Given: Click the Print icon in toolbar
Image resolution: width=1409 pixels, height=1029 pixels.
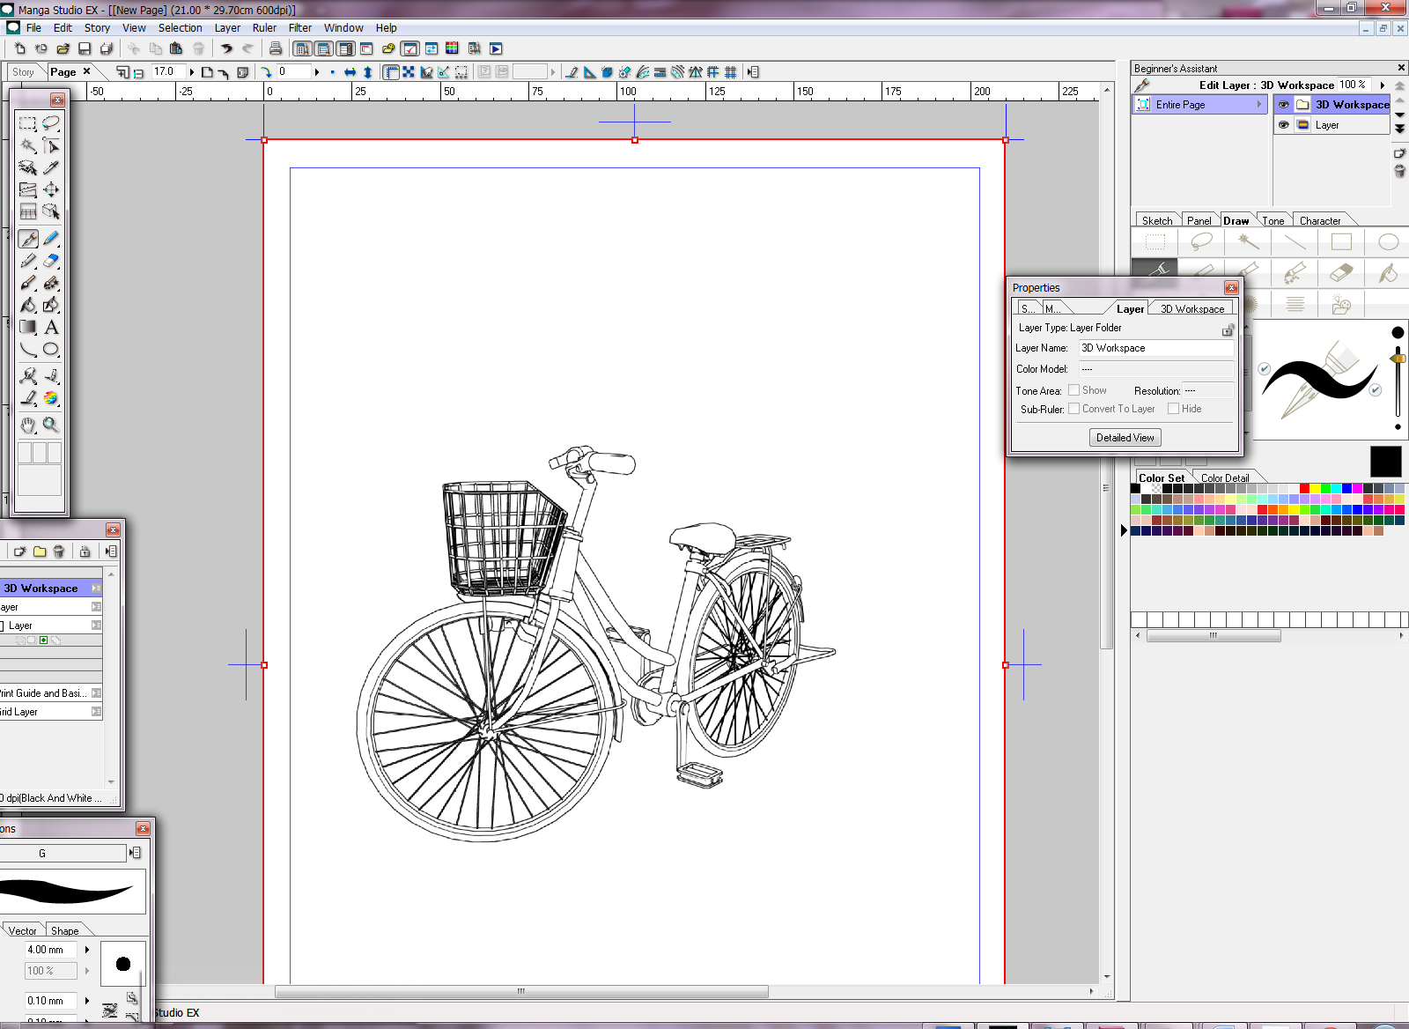Looking at the screenshot, I should coord(276,48).
